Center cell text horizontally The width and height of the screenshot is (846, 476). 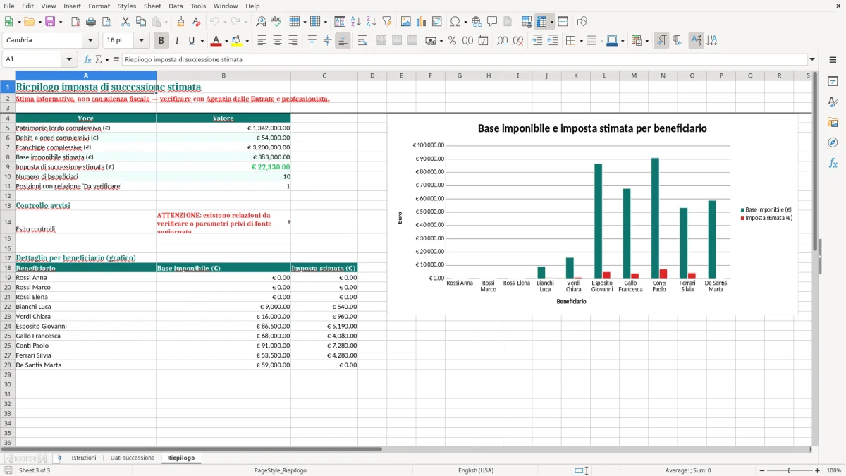pos(278,41)
